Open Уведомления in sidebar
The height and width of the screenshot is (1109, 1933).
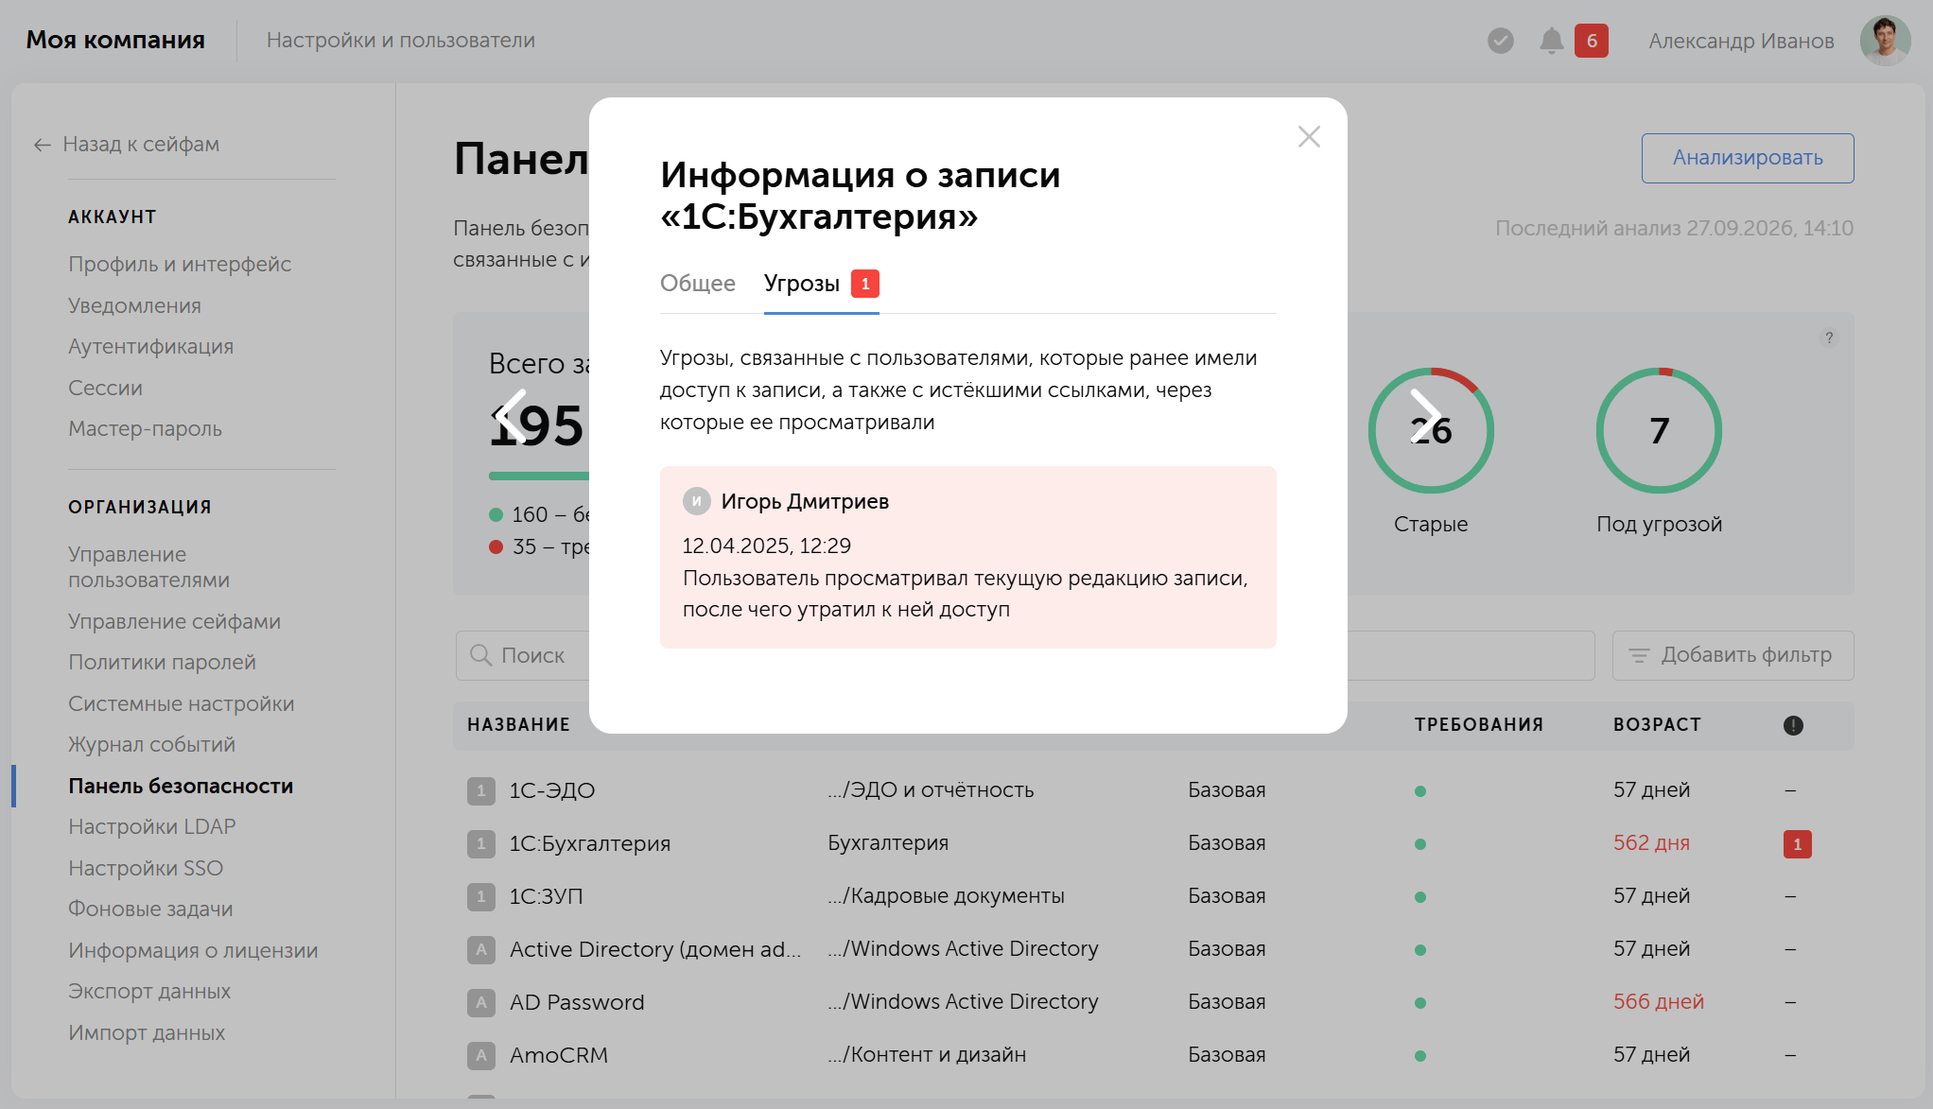(134, 306)
